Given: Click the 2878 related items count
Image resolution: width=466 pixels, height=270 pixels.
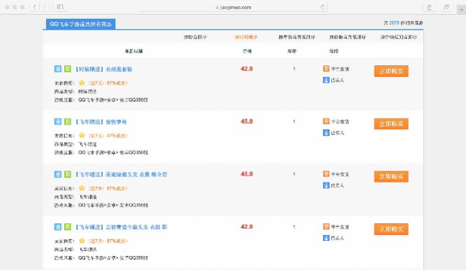Looking at the screenshot, I should click(394, 23).
